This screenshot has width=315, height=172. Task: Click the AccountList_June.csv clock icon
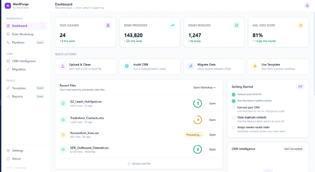[63, 135]
